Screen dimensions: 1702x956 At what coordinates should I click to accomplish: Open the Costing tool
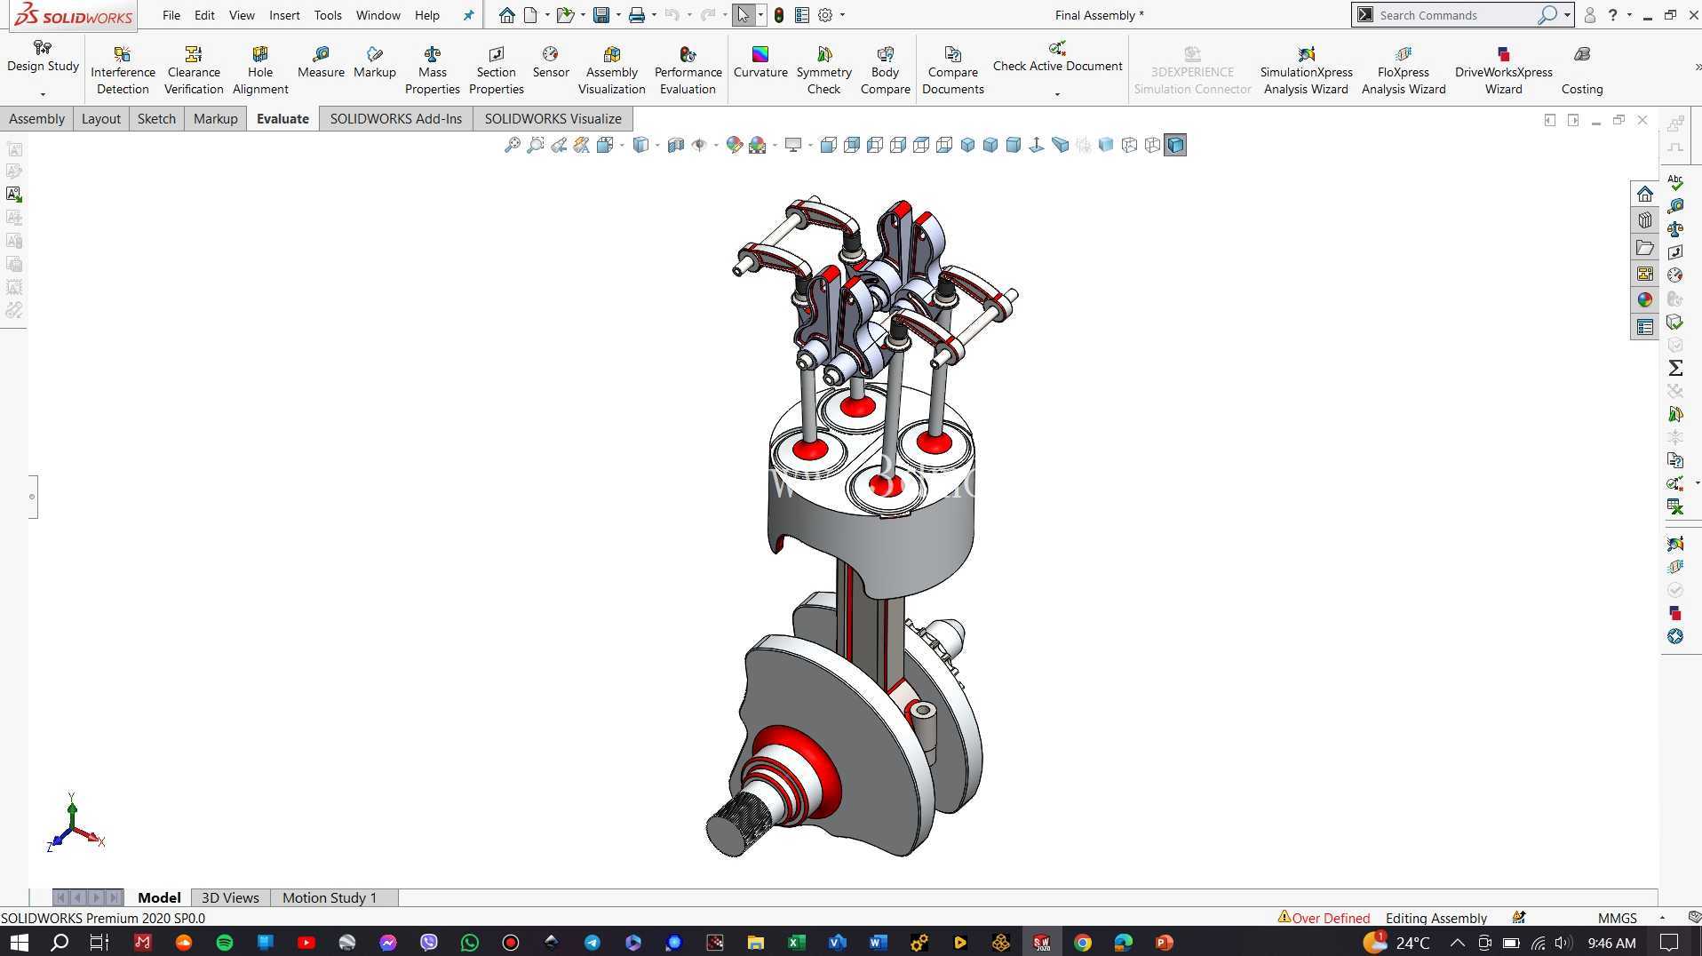[x=1581, y=70]
